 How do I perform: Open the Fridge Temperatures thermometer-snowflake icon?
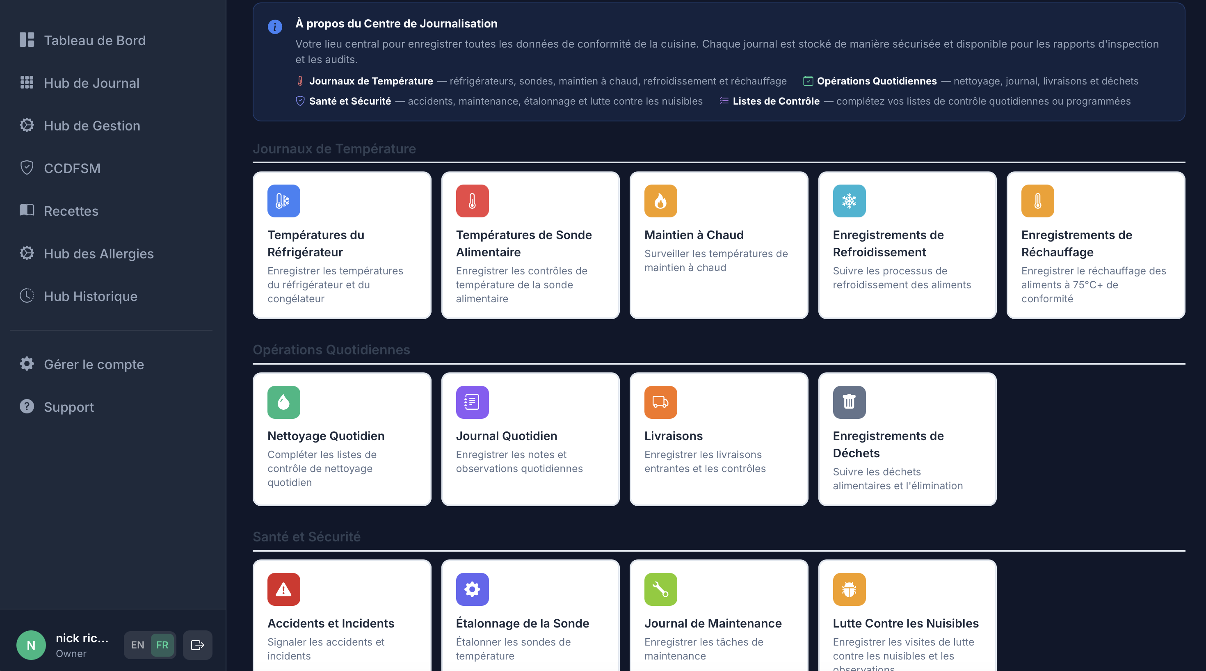point(284,201)
